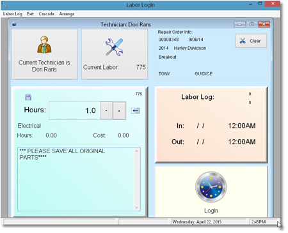288x233 pixels.
Task: Click the status bar time 2:45PM
Action: pyautogui.click(x=259, y=222)
